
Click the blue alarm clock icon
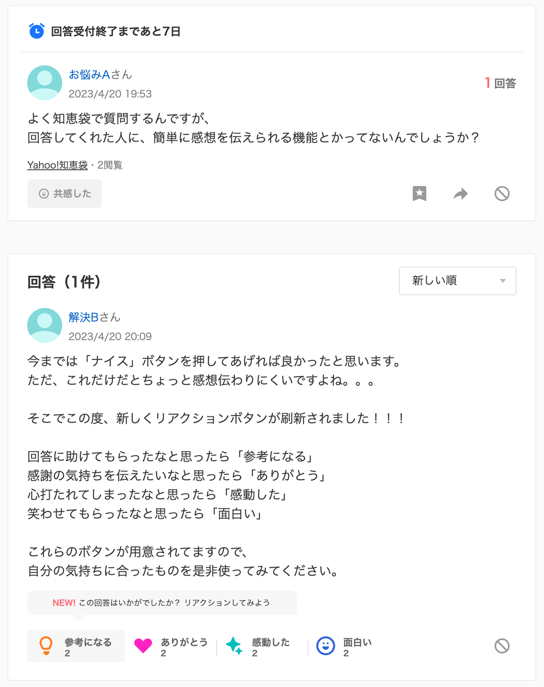coord(37,31)
